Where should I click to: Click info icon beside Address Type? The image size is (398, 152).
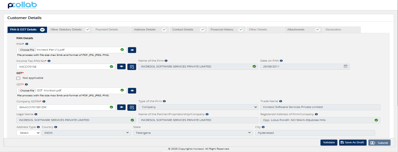pos(38,127)
